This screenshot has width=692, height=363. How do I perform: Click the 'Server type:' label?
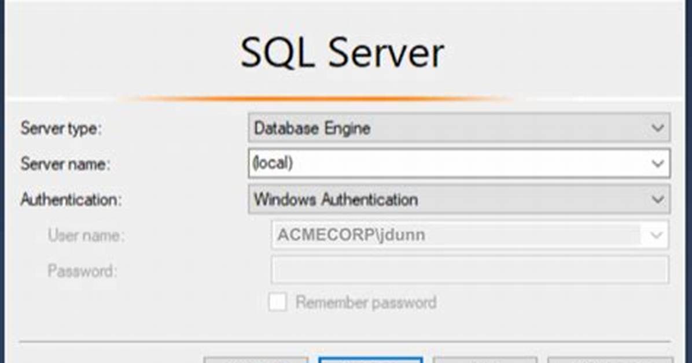pyautogui.click(x=61, y=128)
